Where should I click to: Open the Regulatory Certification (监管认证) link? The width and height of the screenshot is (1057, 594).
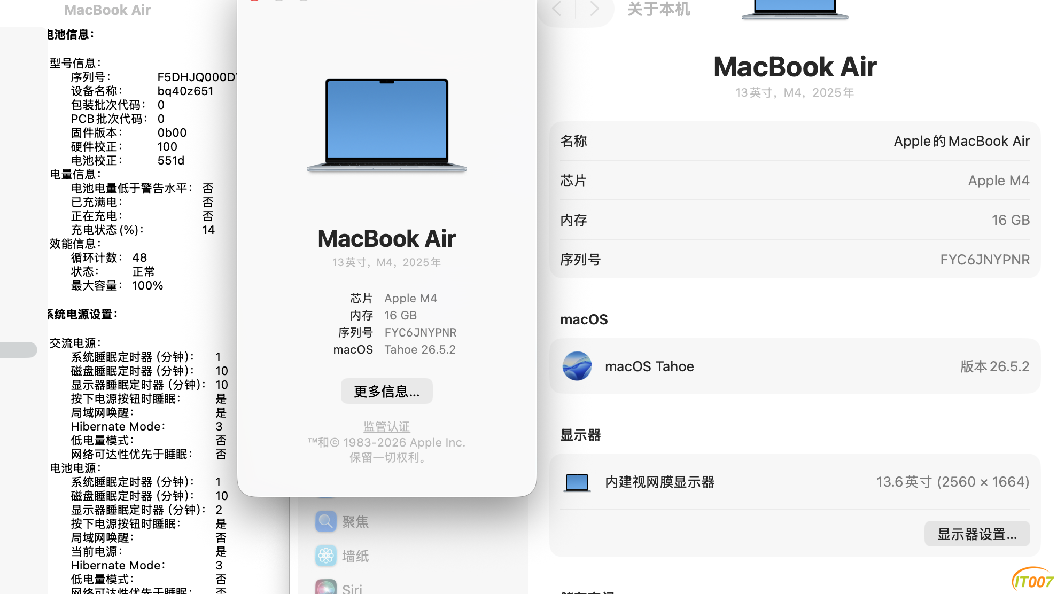(387, 426)
